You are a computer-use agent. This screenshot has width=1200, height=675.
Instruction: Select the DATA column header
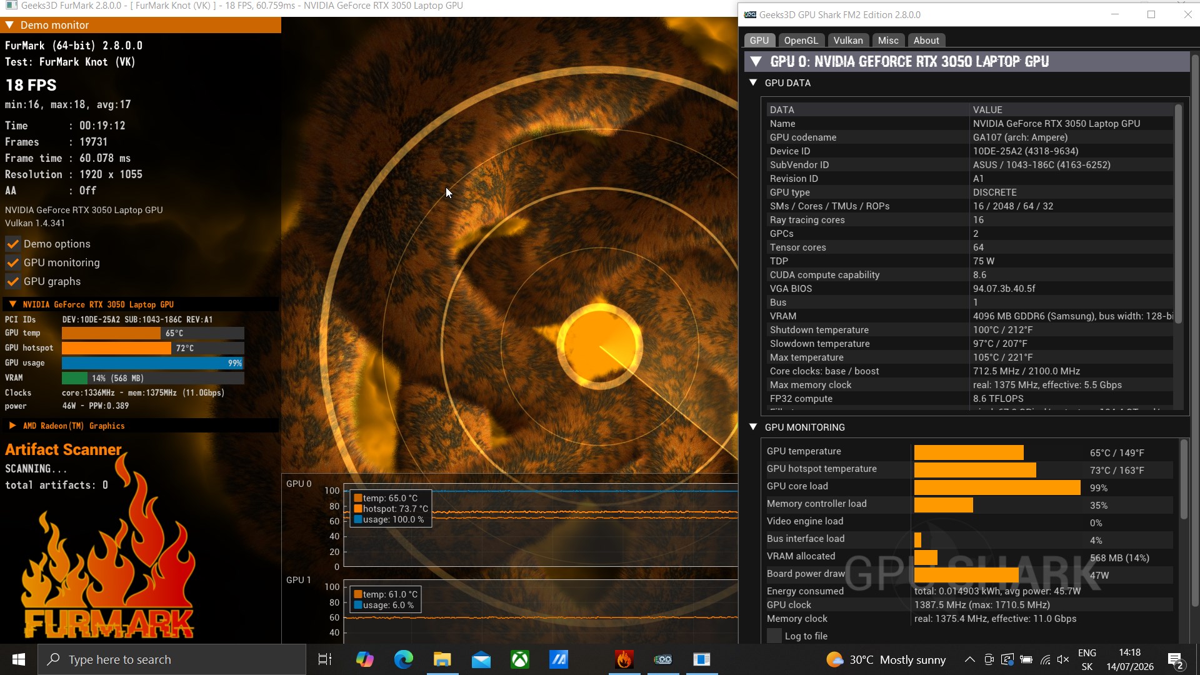tap(782, 109)
